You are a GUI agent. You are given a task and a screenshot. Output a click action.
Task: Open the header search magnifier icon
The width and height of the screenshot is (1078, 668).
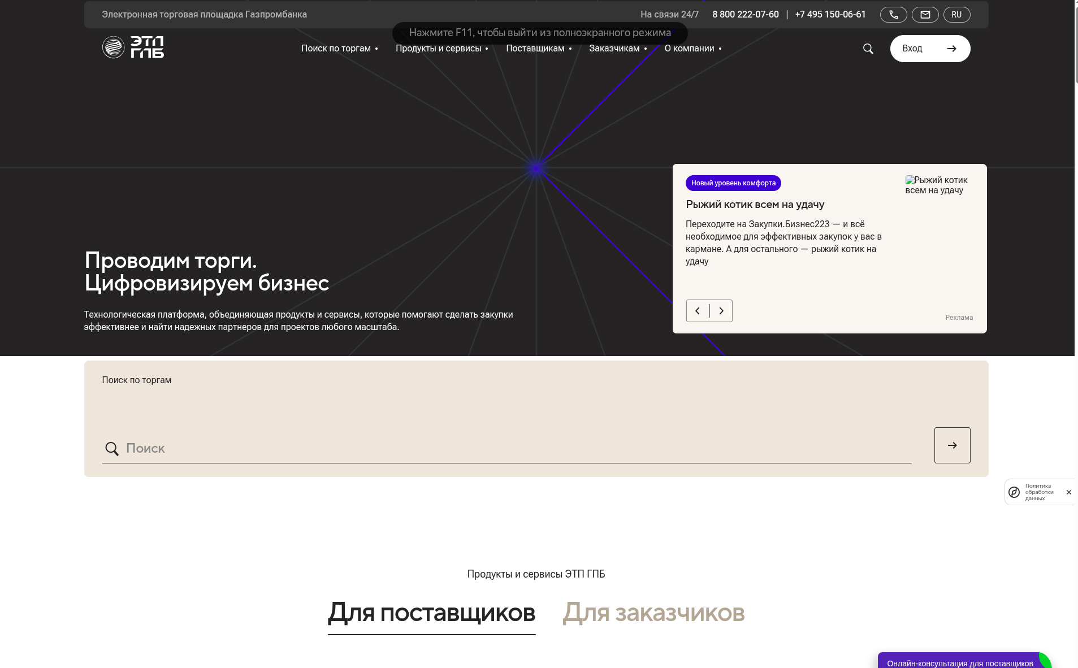(868, 49)
